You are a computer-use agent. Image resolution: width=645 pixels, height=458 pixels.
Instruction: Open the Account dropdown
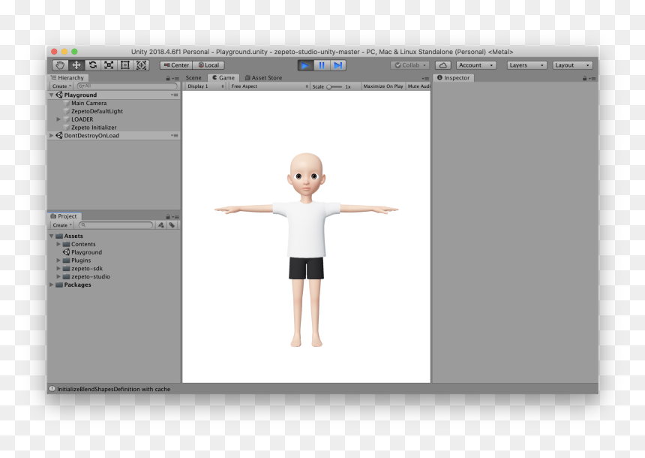[476, 65]
